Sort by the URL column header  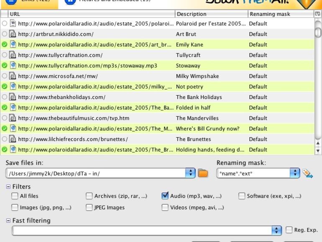click(x=92, y=14)
